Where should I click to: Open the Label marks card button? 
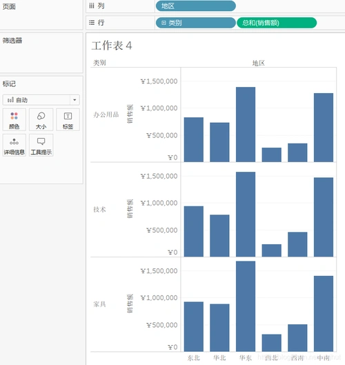coord(68,119)
